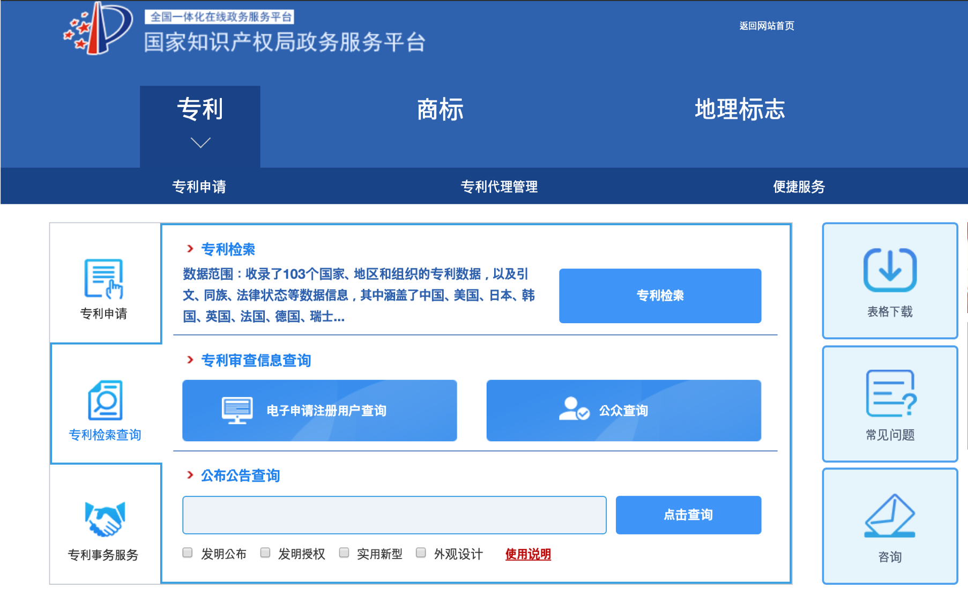This screenshot has width=968, height=603.
Task: Enable the 发明公布 checkbox
Action: pyautogui.click(x=188, y=553)
